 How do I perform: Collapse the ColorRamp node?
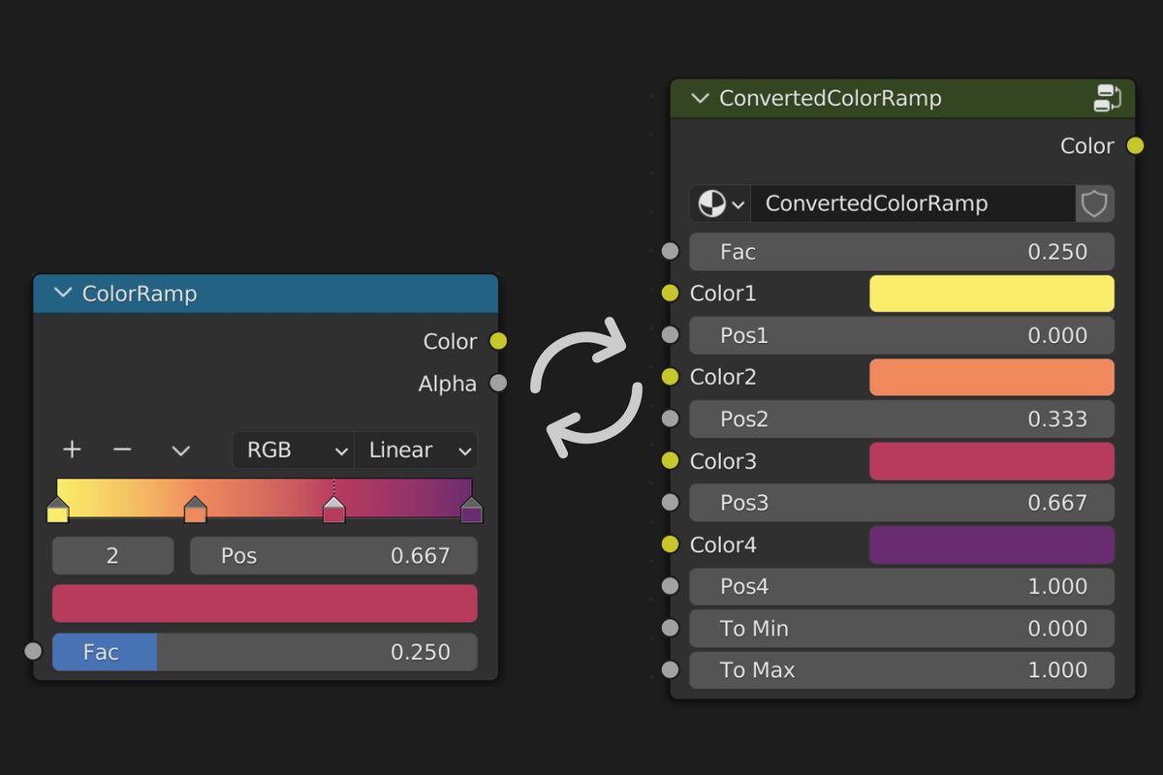tap(64, 293)
